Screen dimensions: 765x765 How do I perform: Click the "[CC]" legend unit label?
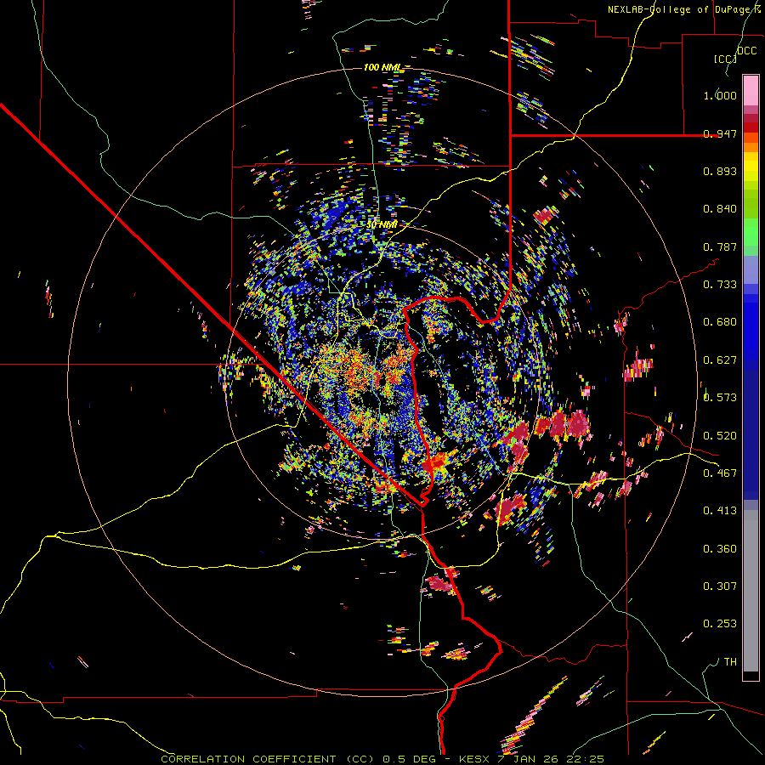tap(725, 59)
